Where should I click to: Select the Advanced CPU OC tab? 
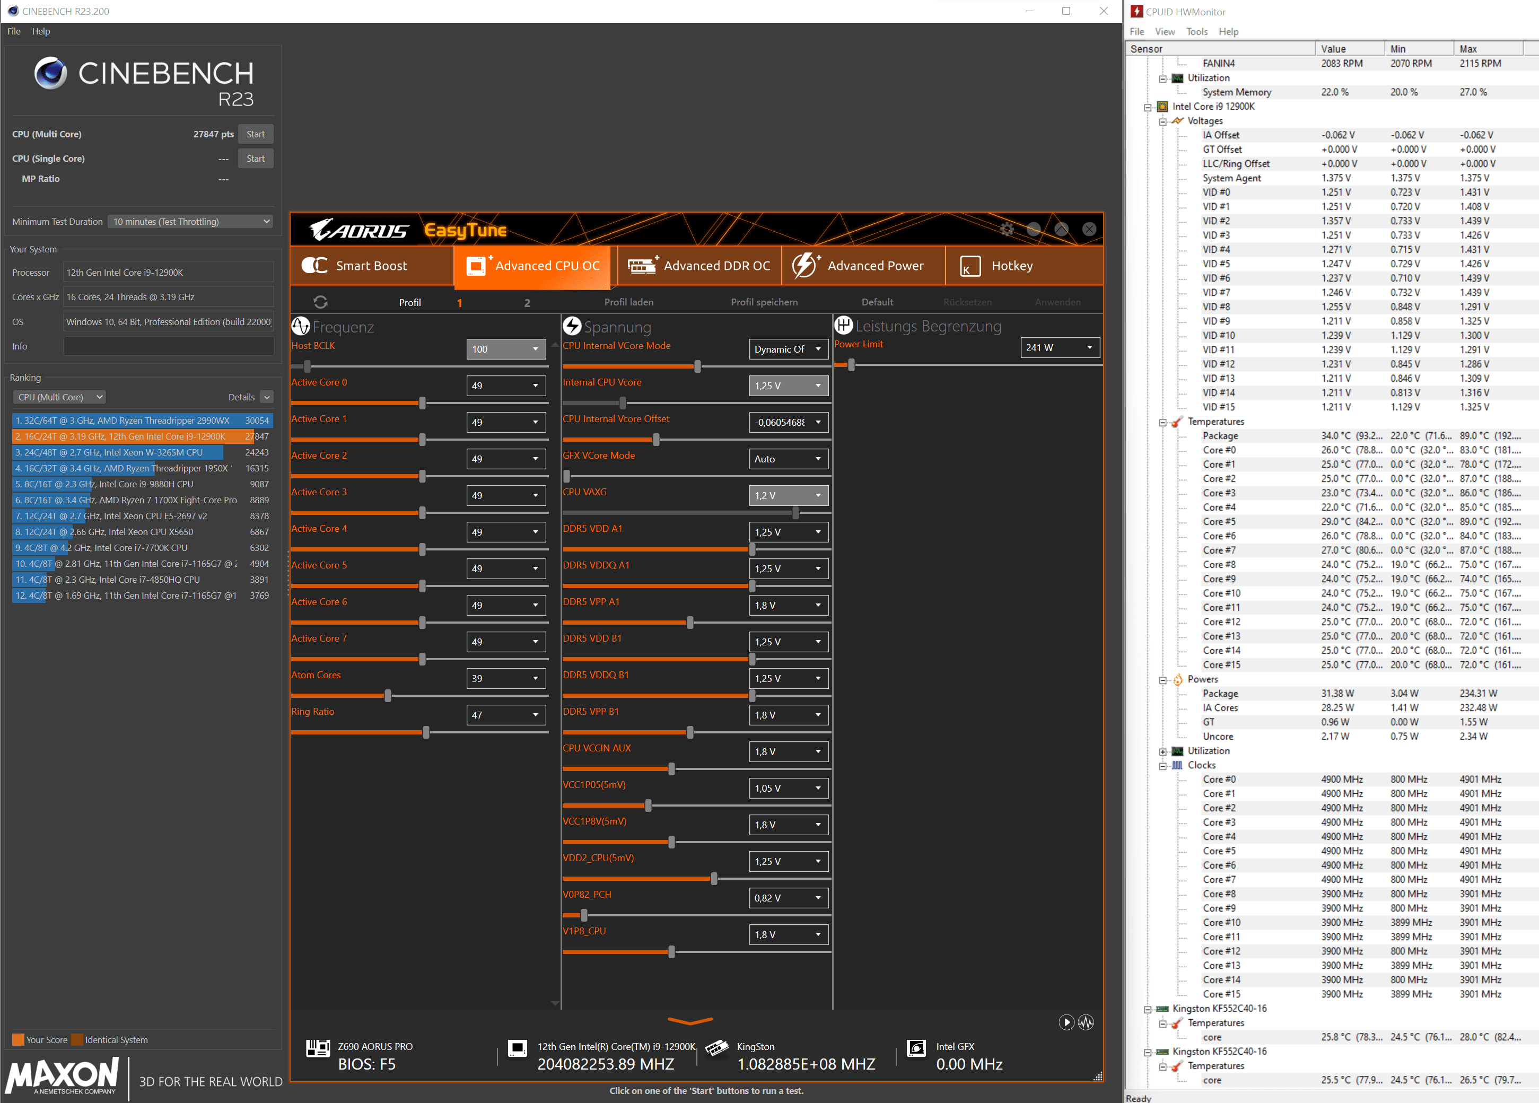[536, 265]
